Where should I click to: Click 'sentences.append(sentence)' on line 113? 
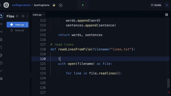pos(91,25)
